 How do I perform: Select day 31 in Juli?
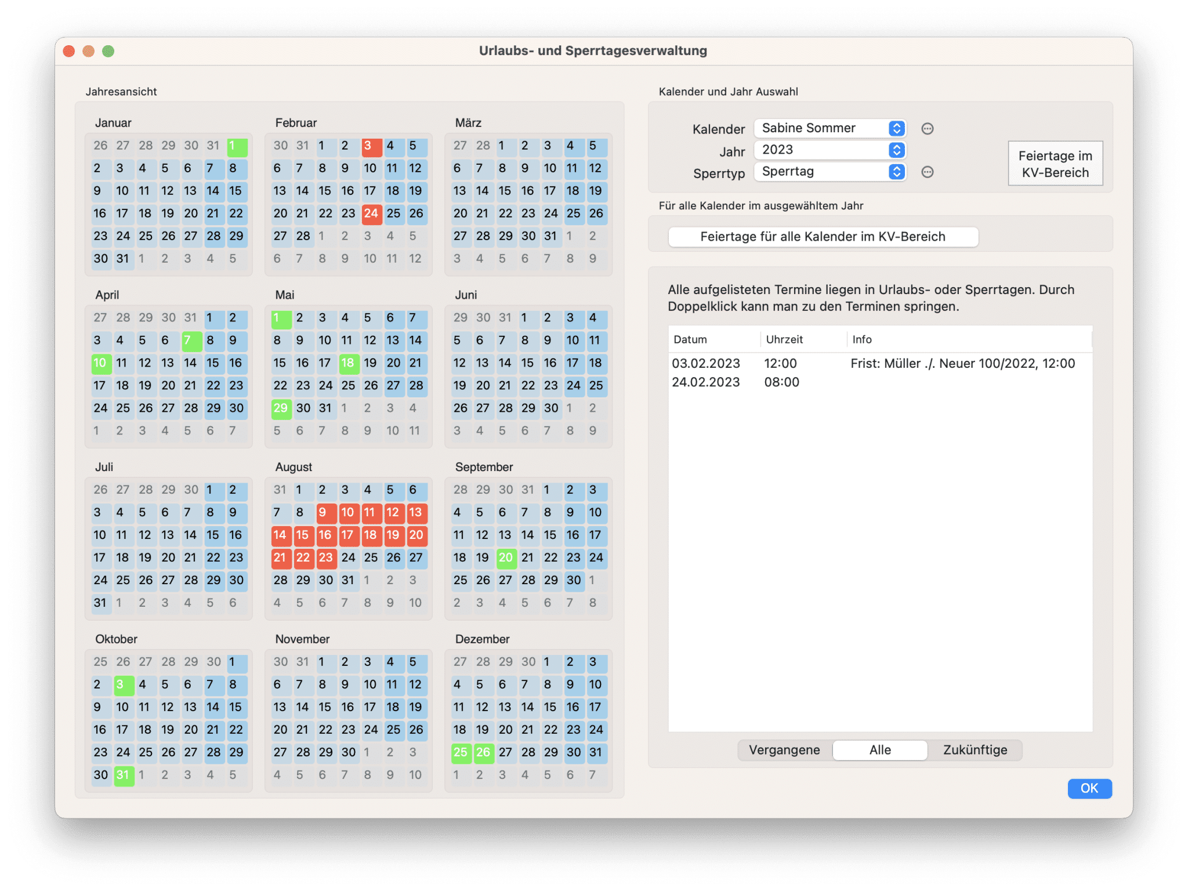pos(101,603)
